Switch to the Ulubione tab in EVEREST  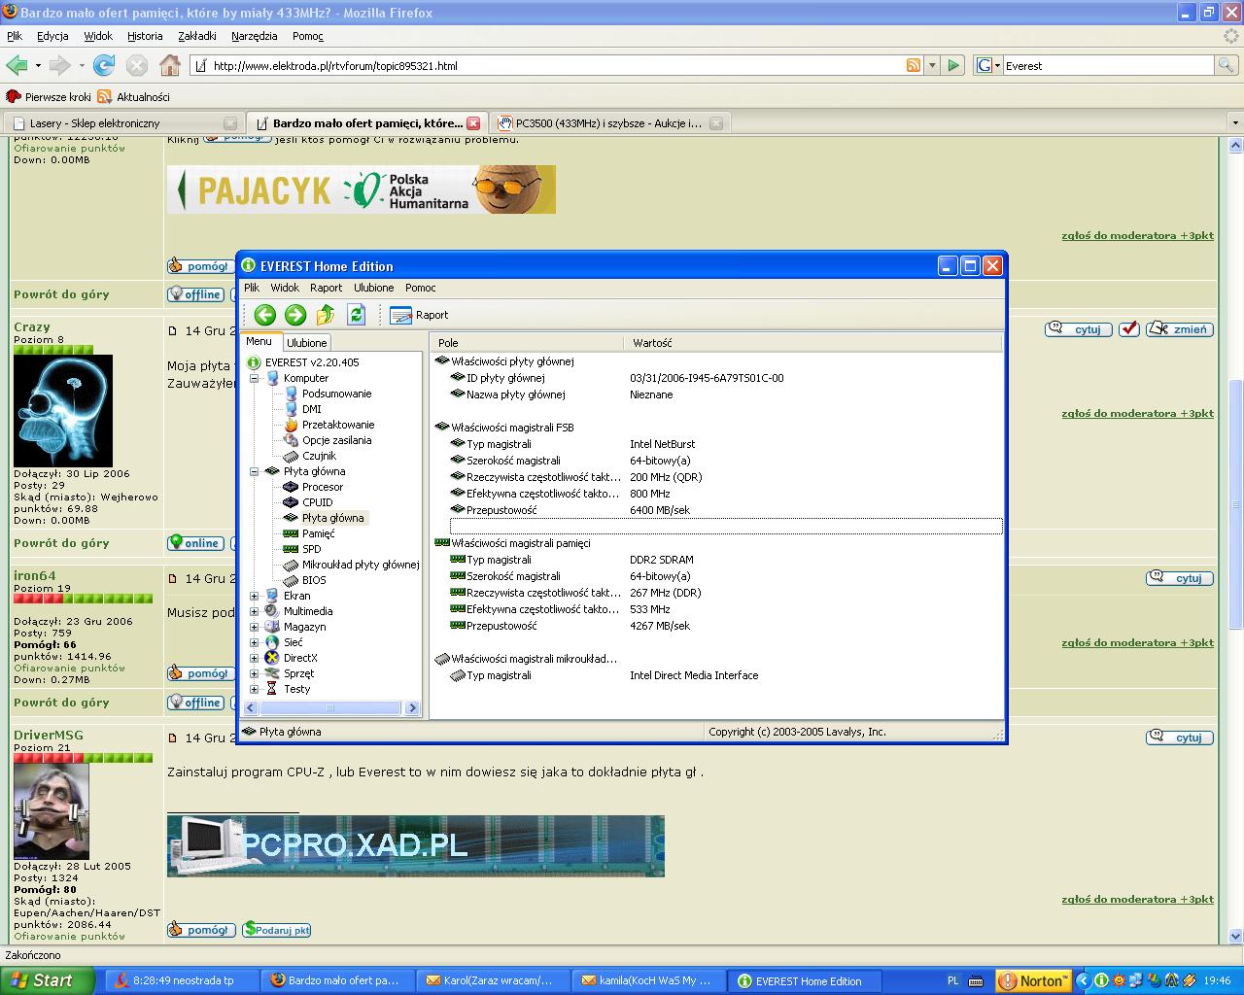(x=307, y=343)
